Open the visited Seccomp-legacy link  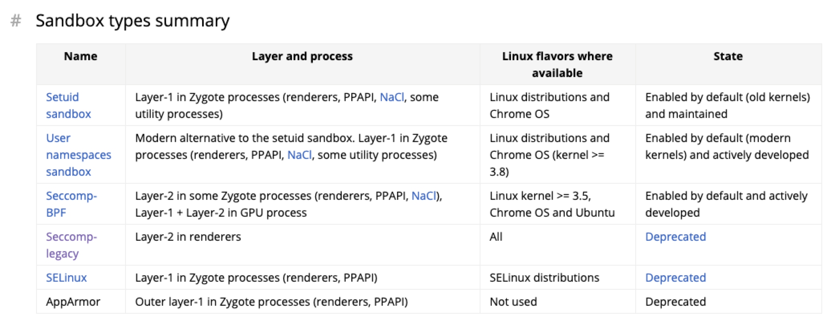tap(71, 245)
